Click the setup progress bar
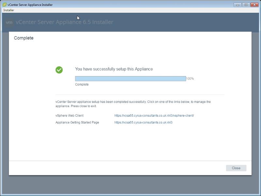This screenshot has width=261, height=196. click(x=130, y=79)
